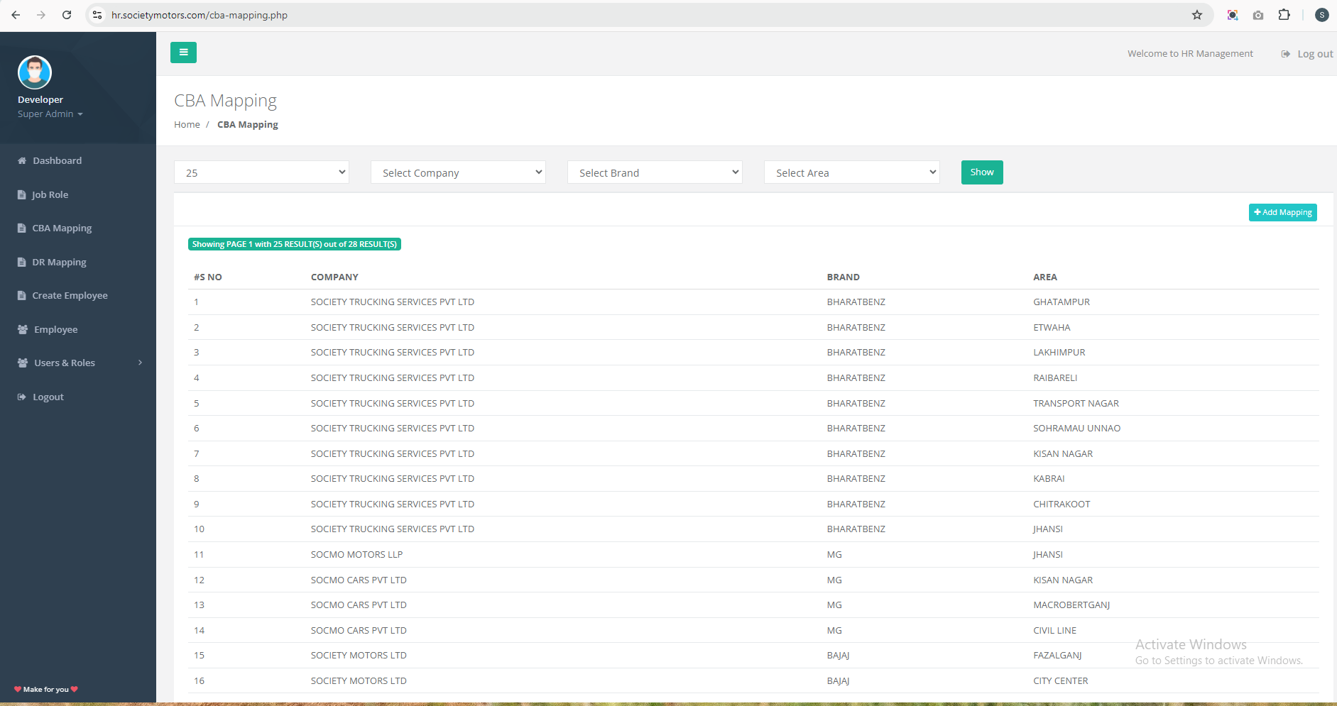Click the Add Mapping button
This screenshot has height=706, width=1337.
tap(1282, 213)
